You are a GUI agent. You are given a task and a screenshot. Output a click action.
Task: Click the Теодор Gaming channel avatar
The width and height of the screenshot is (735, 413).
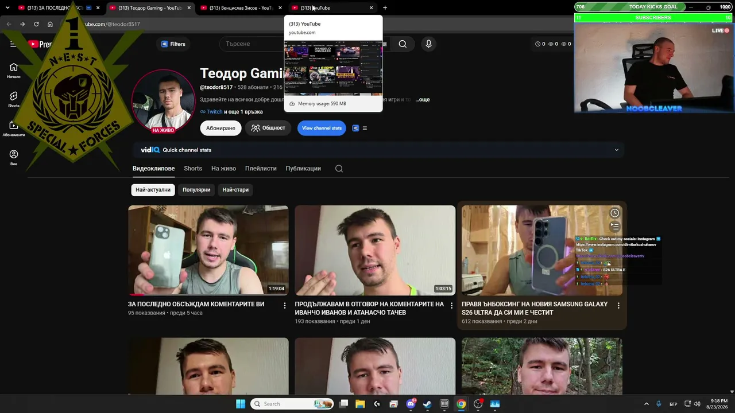[x=164, y=101]
